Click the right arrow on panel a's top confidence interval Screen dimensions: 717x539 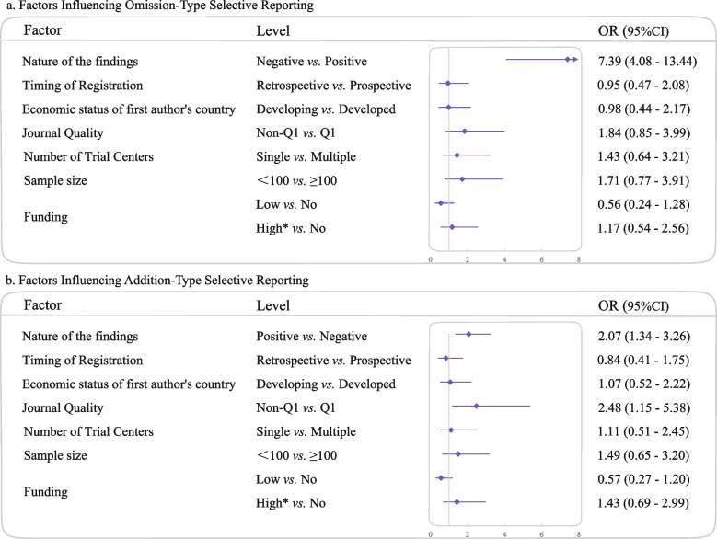tap(575, 60)
